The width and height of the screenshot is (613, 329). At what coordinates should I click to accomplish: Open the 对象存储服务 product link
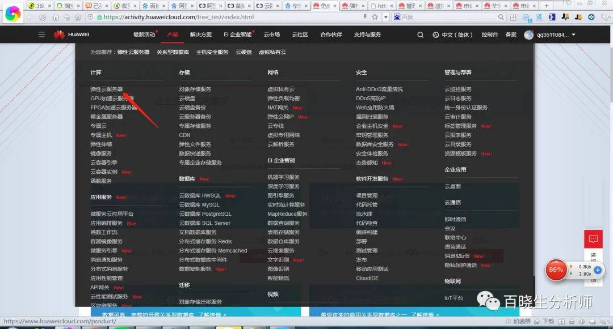(x=195, y=89)
